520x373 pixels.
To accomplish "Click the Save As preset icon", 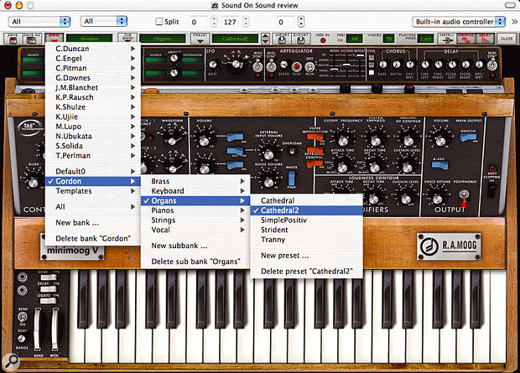I will (32, 39).
